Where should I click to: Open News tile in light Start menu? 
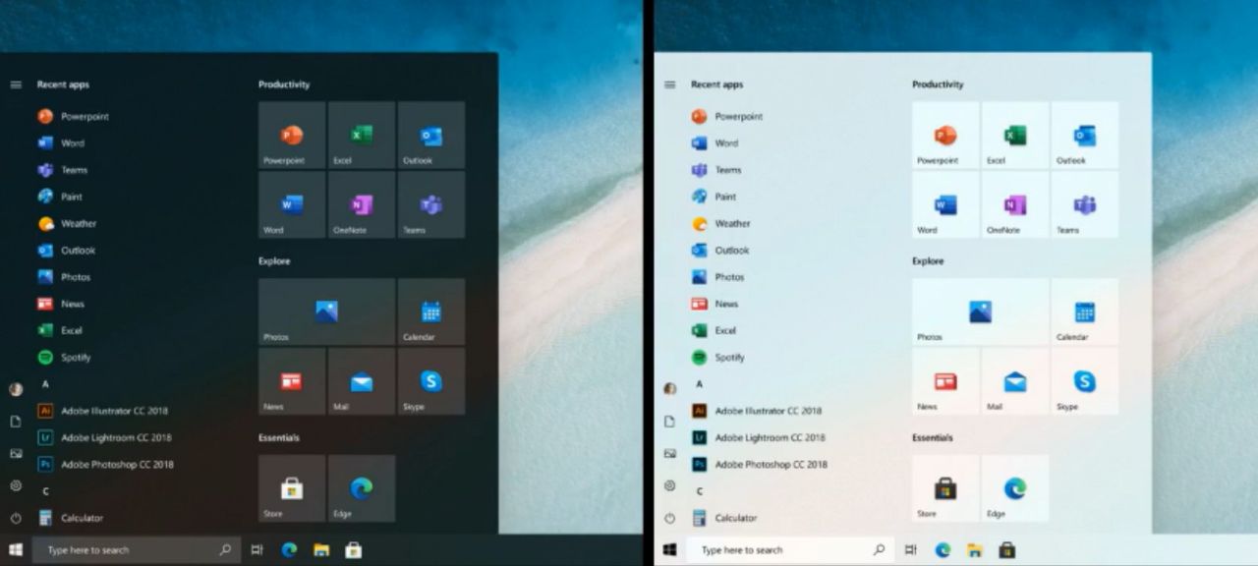pos(945,381)
